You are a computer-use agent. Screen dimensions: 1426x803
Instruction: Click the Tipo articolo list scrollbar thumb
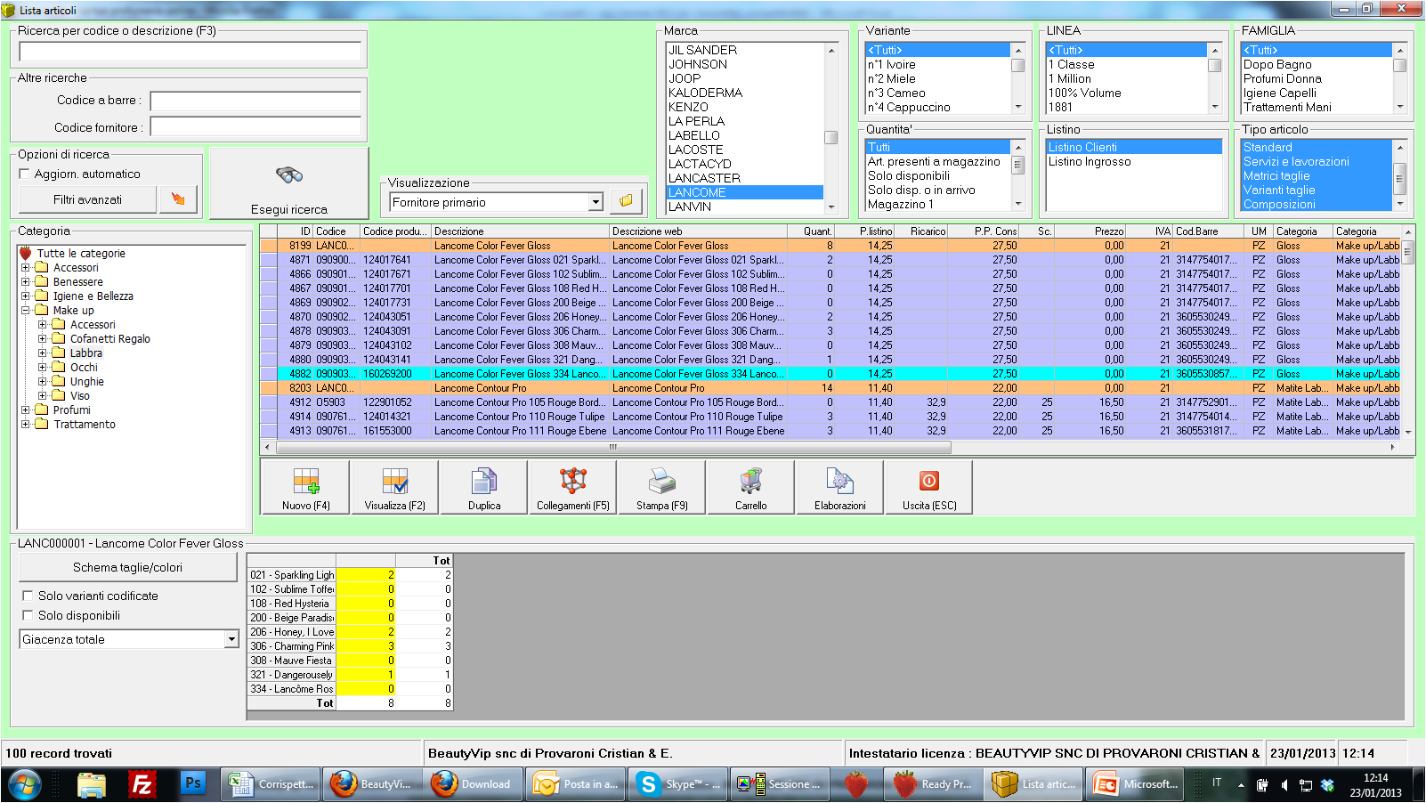1398,178
